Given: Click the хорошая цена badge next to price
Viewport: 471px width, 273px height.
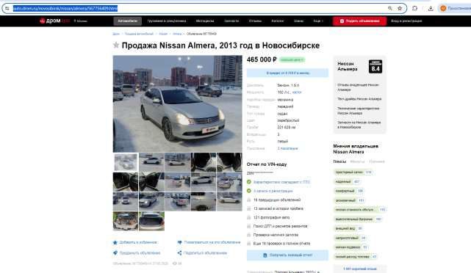Looking at the screenshot, I should pyautogui.click(x=292, y=59).
